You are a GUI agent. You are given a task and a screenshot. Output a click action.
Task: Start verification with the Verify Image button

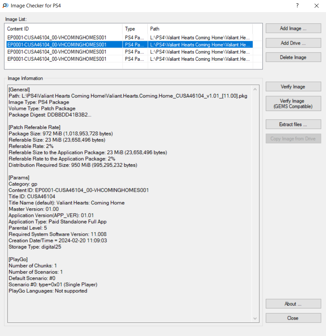pyautogui.click(x=293, y=87)
